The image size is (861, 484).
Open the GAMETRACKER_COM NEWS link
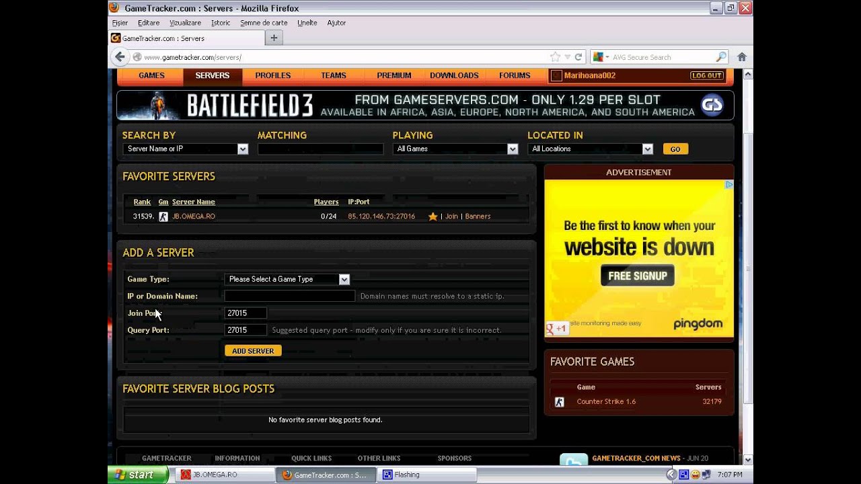[636, 458]
